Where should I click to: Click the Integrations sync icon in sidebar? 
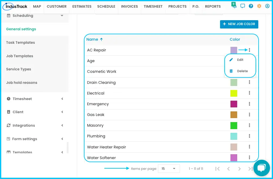coord(9,125)
